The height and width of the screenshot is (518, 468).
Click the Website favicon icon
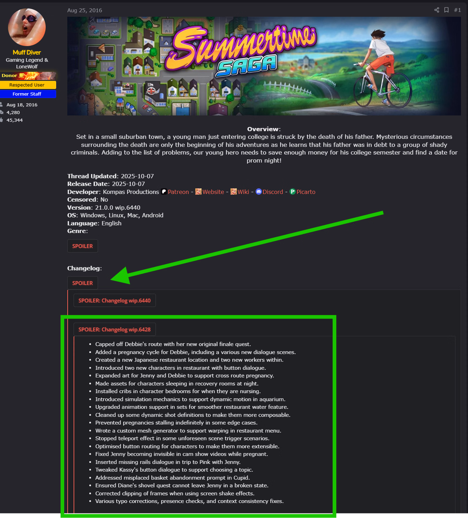(x=198, y=192)
